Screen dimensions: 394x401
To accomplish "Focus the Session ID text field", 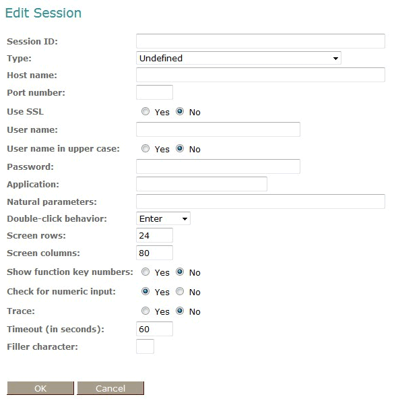I will (261, 41).
